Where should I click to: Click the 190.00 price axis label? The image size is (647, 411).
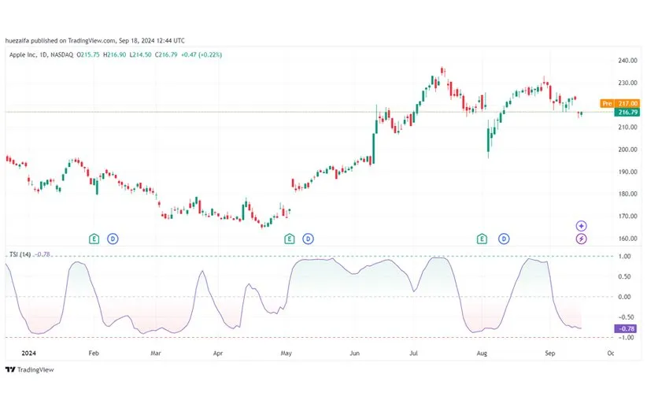click(x=627, y=172)
